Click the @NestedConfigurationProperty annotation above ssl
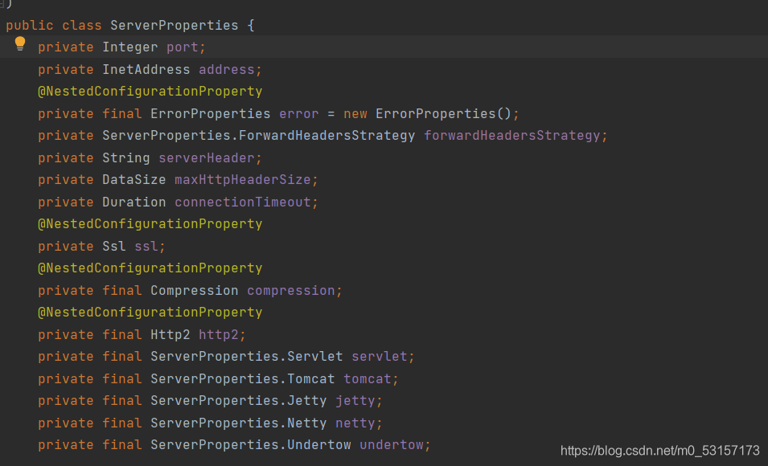Screen dimensions: 768x466 [x=150, y=224]
